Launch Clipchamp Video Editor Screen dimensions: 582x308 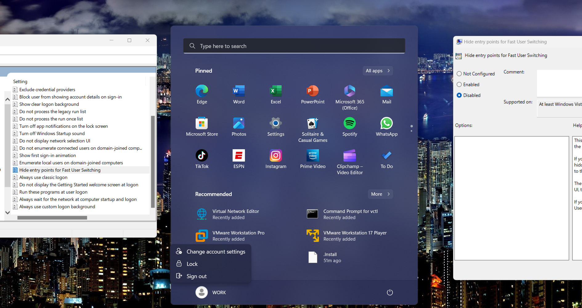pos(350,162)
